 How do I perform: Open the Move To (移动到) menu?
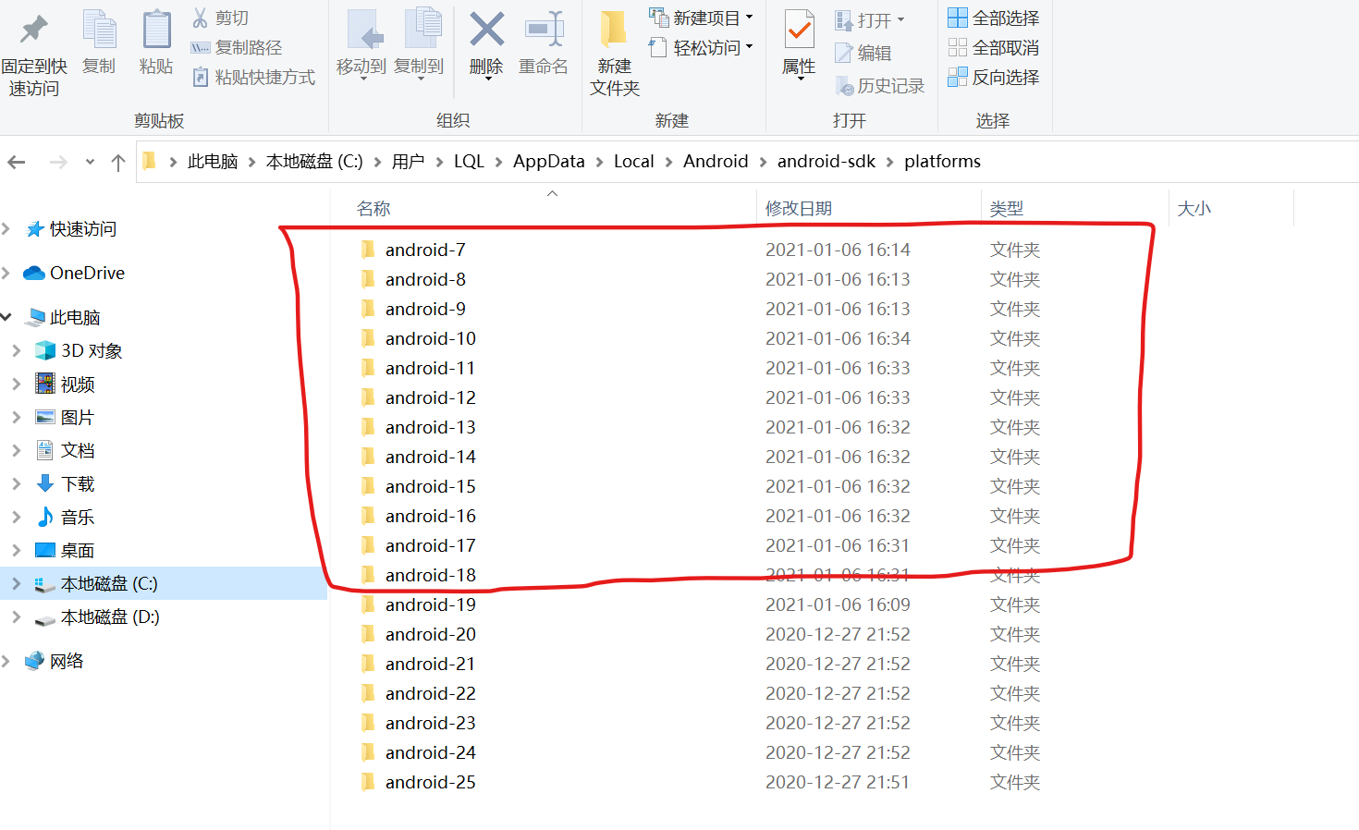coord(361,44)
